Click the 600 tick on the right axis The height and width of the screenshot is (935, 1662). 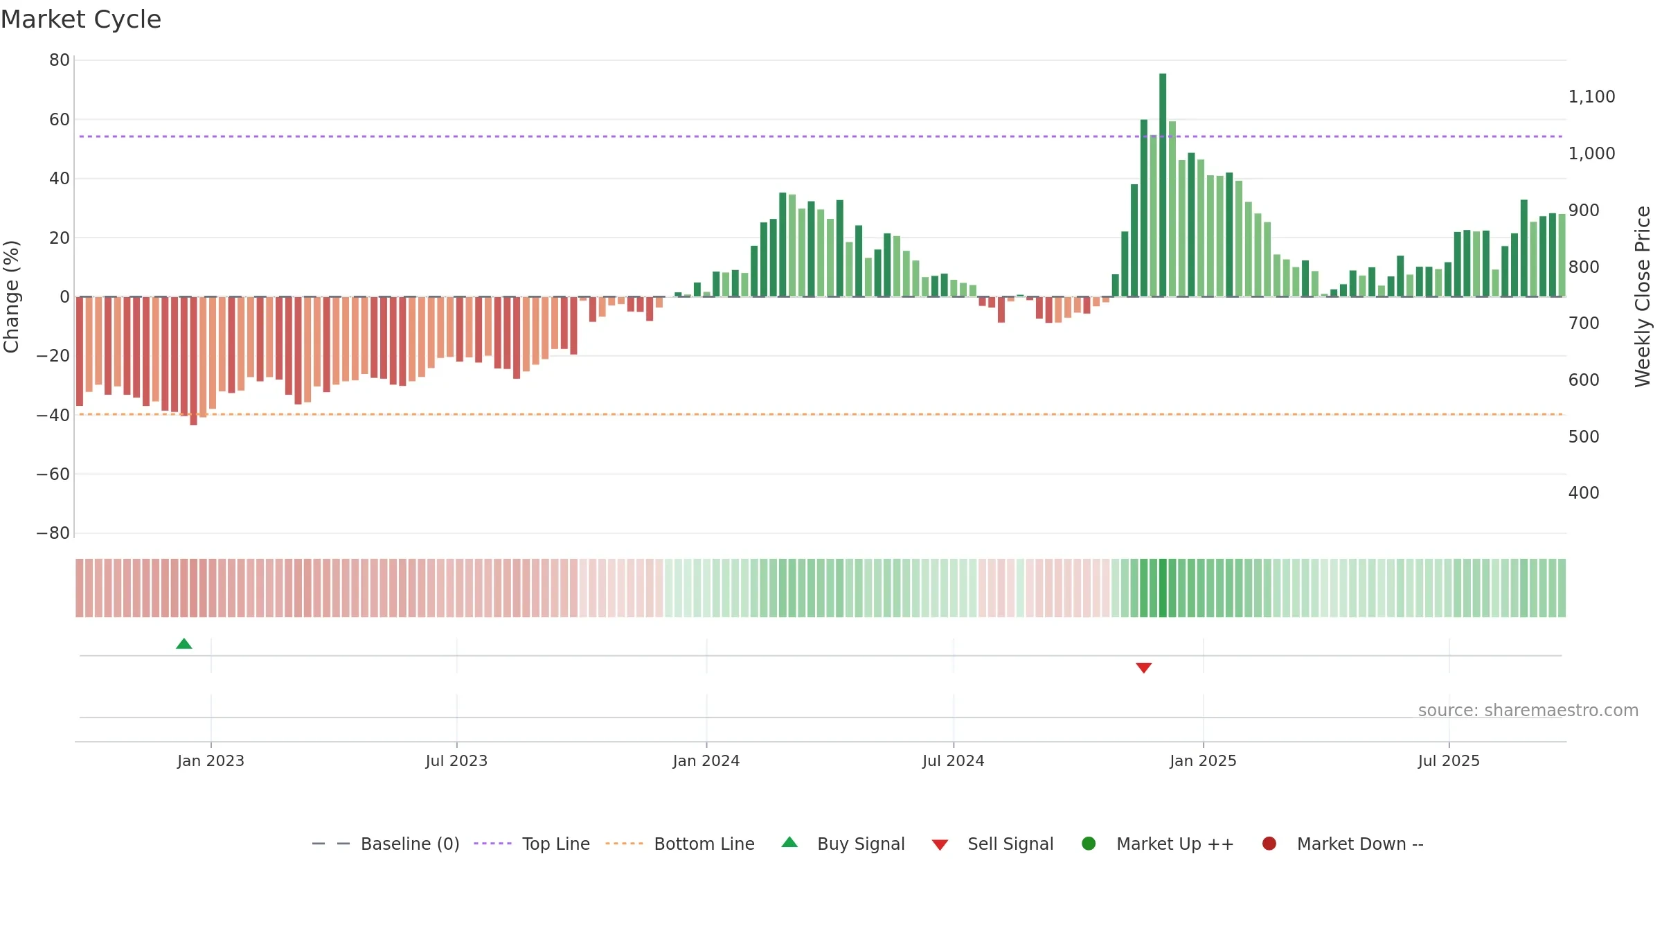click(1584, 380)
